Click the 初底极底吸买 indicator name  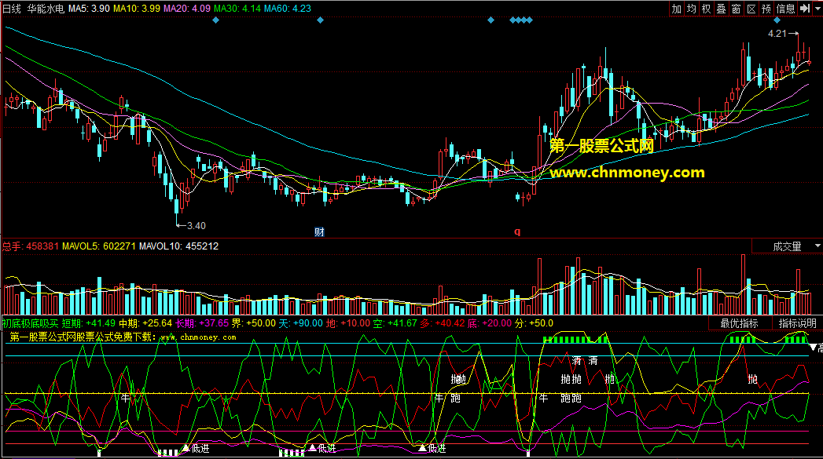[31, 323]
